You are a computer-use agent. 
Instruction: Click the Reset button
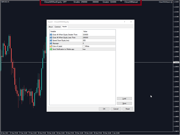pos(127,109)
